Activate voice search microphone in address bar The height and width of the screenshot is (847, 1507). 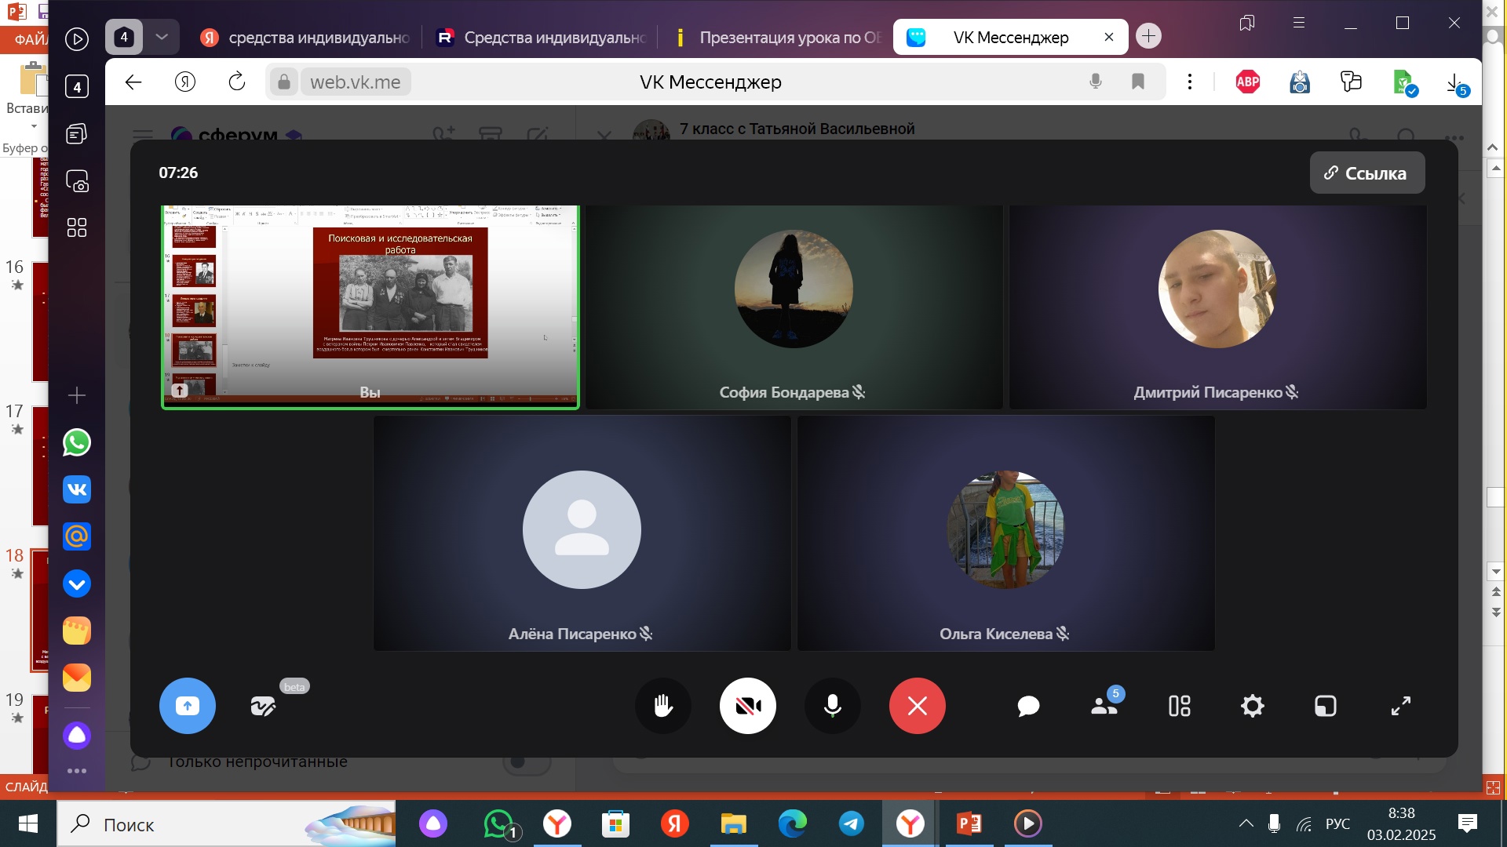click(1096, 82)
